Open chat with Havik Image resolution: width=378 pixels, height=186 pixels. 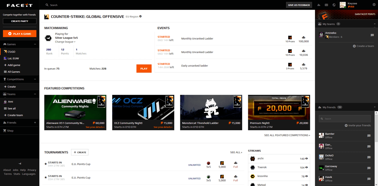click(x=369, y=179)
